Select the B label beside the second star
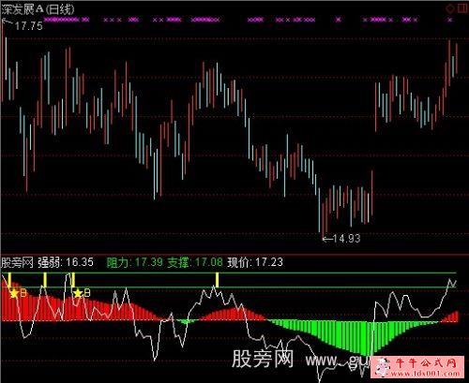 pyautogui.click(x=87, y=293)
